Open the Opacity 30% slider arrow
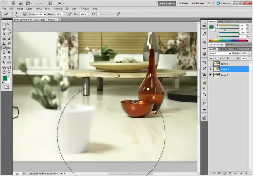This screenshot has width=253, height=176. tap(65, 14)
